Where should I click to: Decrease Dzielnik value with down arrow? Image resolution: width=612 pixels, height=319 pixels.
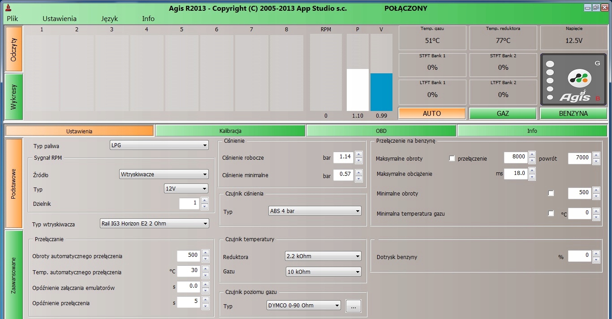[205, 207]
